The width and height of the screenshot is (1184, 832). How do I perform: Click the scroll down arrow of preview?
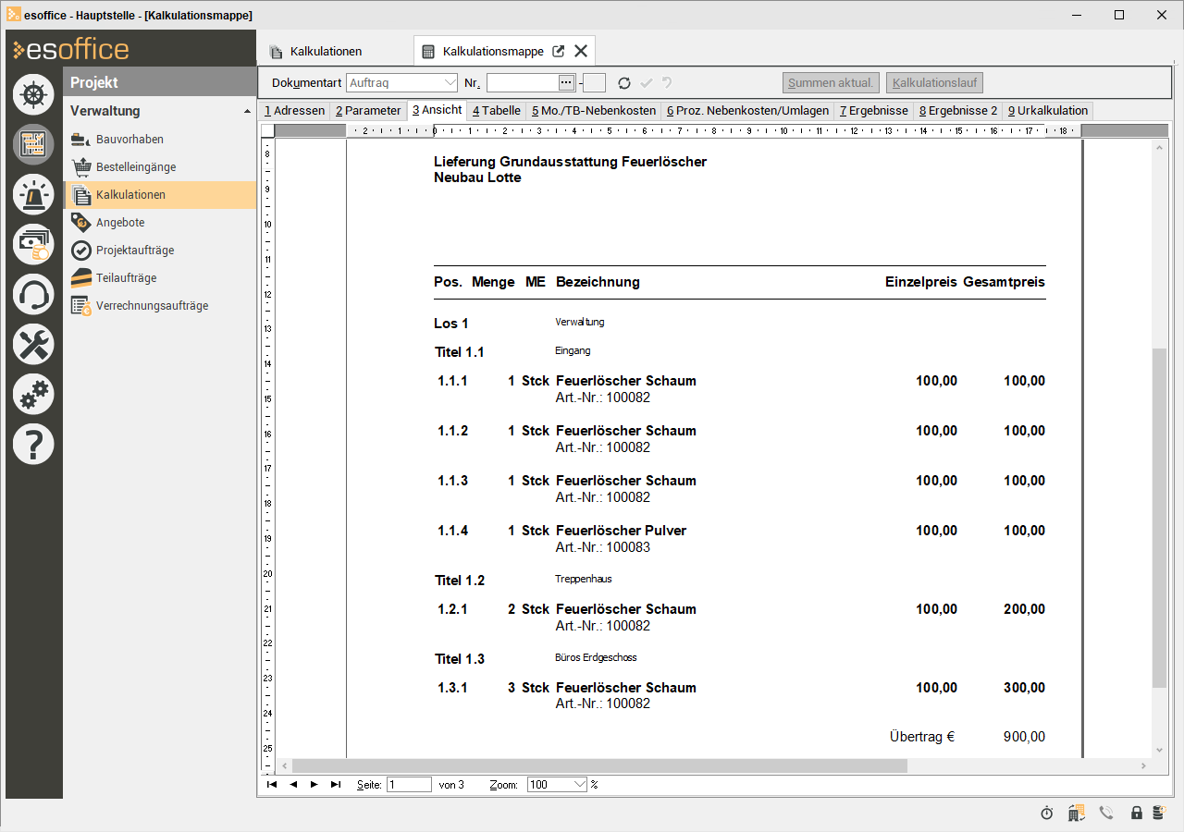(1160, 751)
